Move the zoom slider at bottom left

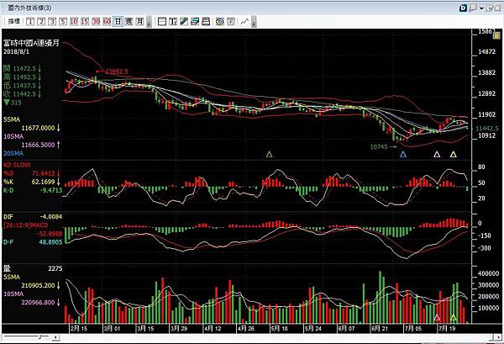40,336
